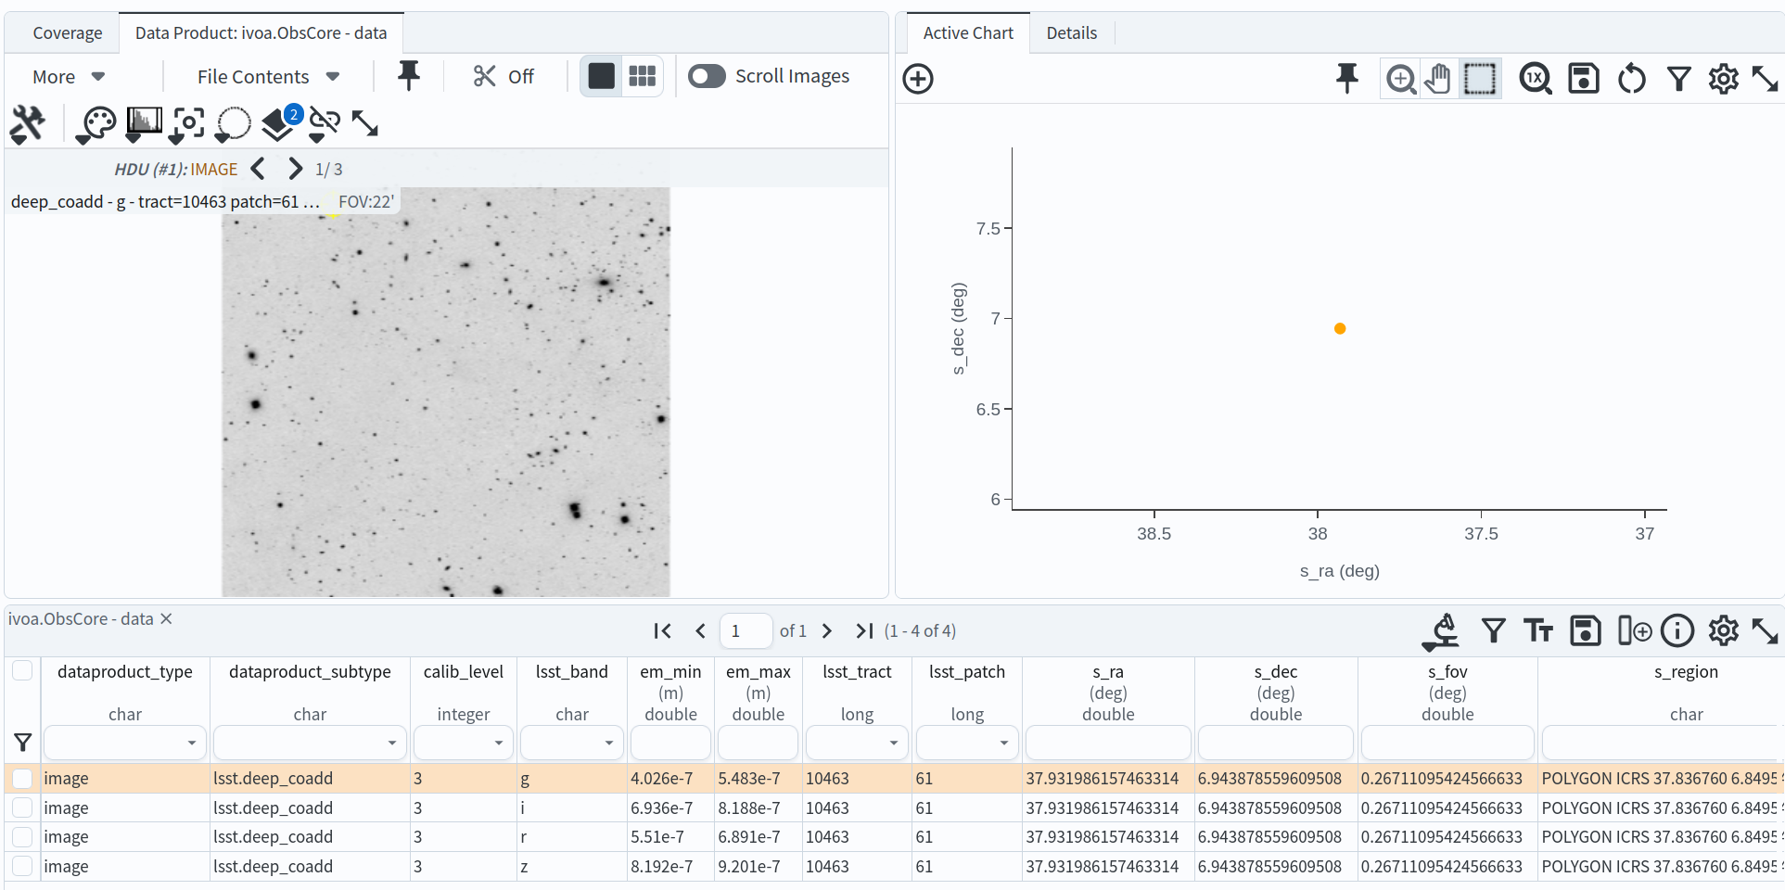The height and width of the screenshot is (890, 1785).
Task: Click the s_ra filter input field
Action: (1107, 743)
